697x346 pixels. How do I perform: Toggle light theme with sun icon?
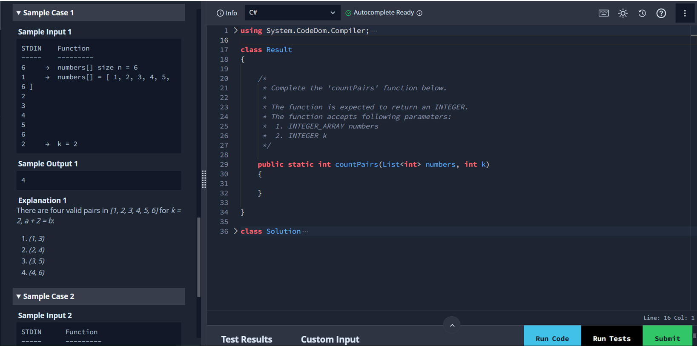pyautogui.click(x=623, y=13)
